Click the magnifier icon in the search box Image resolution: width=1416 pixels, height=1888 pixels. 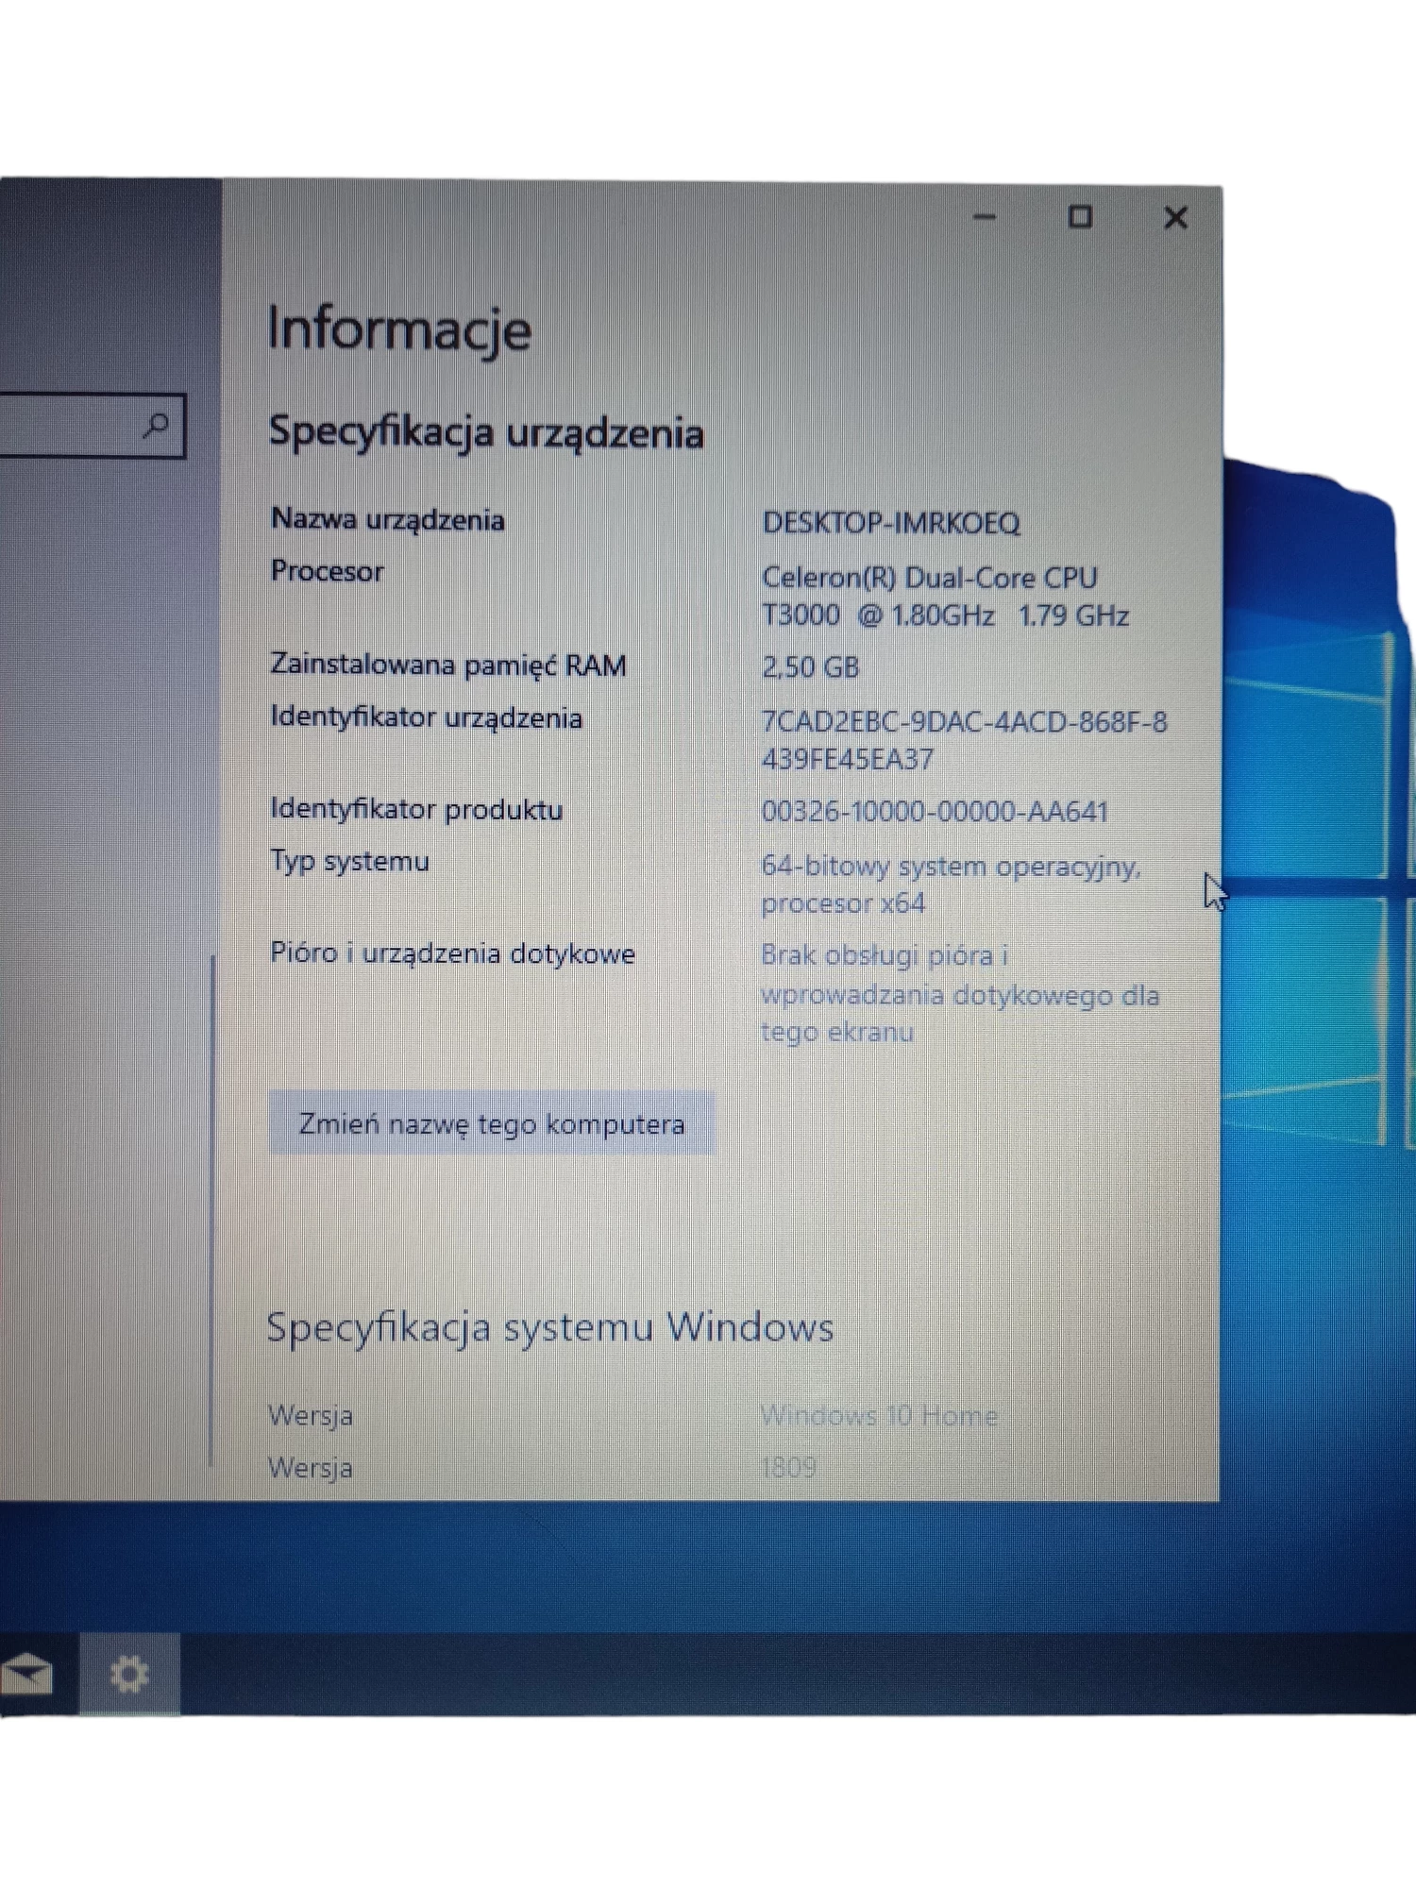[x=157, y=425]
